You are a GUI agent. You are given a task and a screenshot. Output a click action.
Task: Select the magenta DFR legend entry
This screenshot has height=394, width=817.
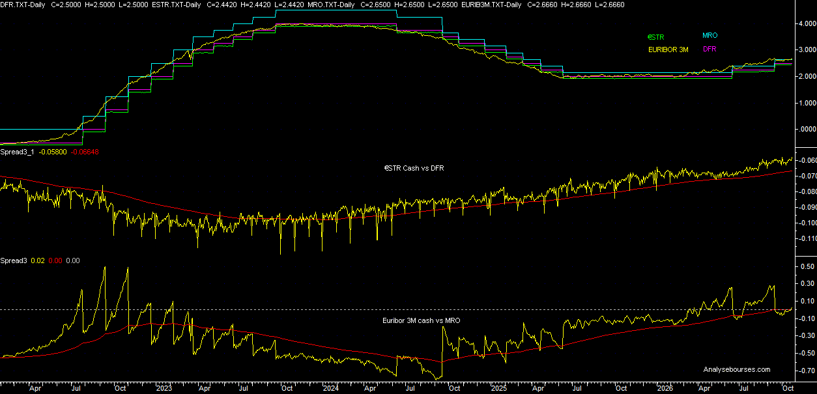tap(709, 49)
